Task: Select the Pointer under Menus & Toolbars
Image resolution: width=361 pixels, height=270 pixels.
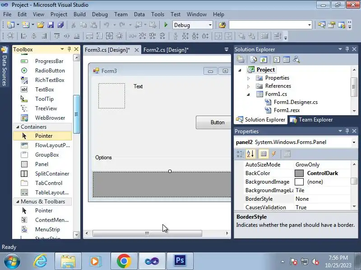Action: (x=42, y=211)
